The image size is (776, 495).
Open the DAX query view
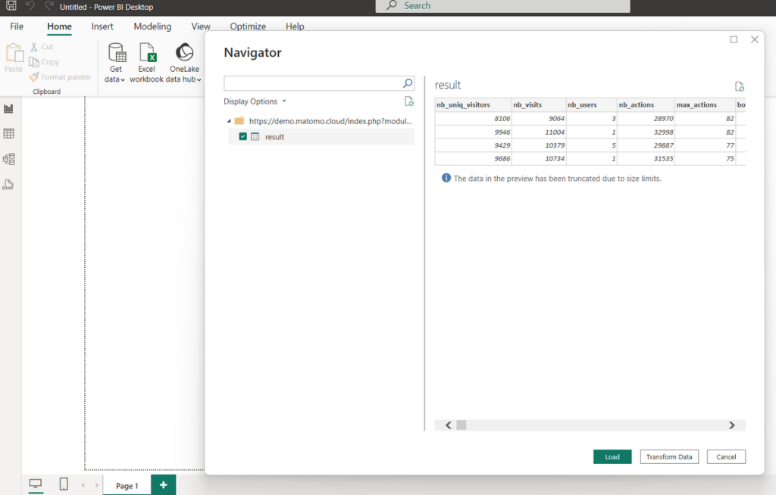[10, 184]
